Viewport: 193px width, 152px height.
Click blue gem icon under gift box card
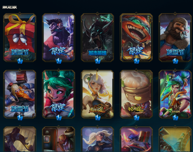click(x=20, y=61)
